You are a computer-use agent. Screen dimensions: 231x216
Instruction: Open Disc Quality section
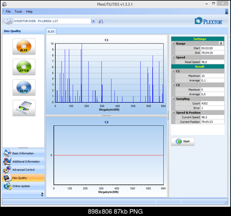(24, 178)
